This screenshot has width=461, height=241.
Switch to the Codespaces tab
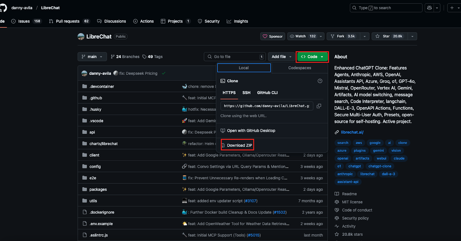pos(300,68)
